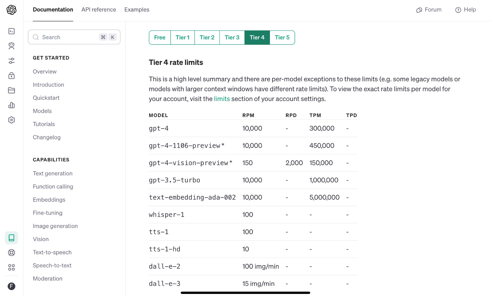Open the Tutorials page link

click(x=44, y=124)
